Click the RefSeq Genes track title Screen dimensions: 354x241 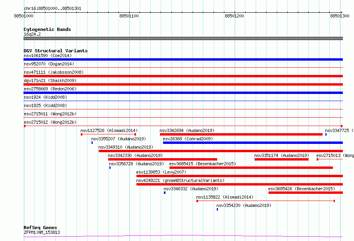click(x=40, y=228)
